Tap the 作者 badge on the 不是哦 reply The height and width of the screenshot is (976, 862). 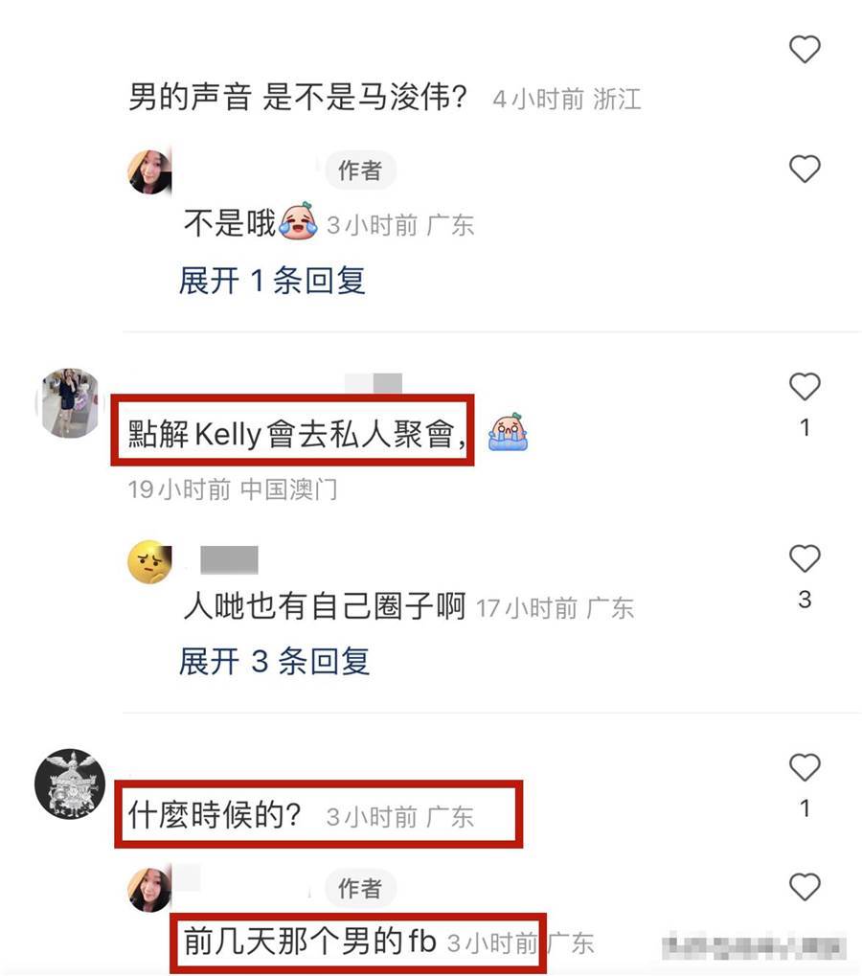360,170
